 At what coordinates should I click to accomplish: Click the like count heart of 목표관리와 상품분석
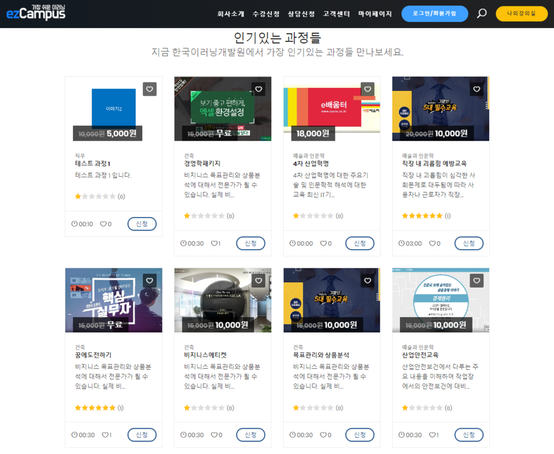[323, 435]
